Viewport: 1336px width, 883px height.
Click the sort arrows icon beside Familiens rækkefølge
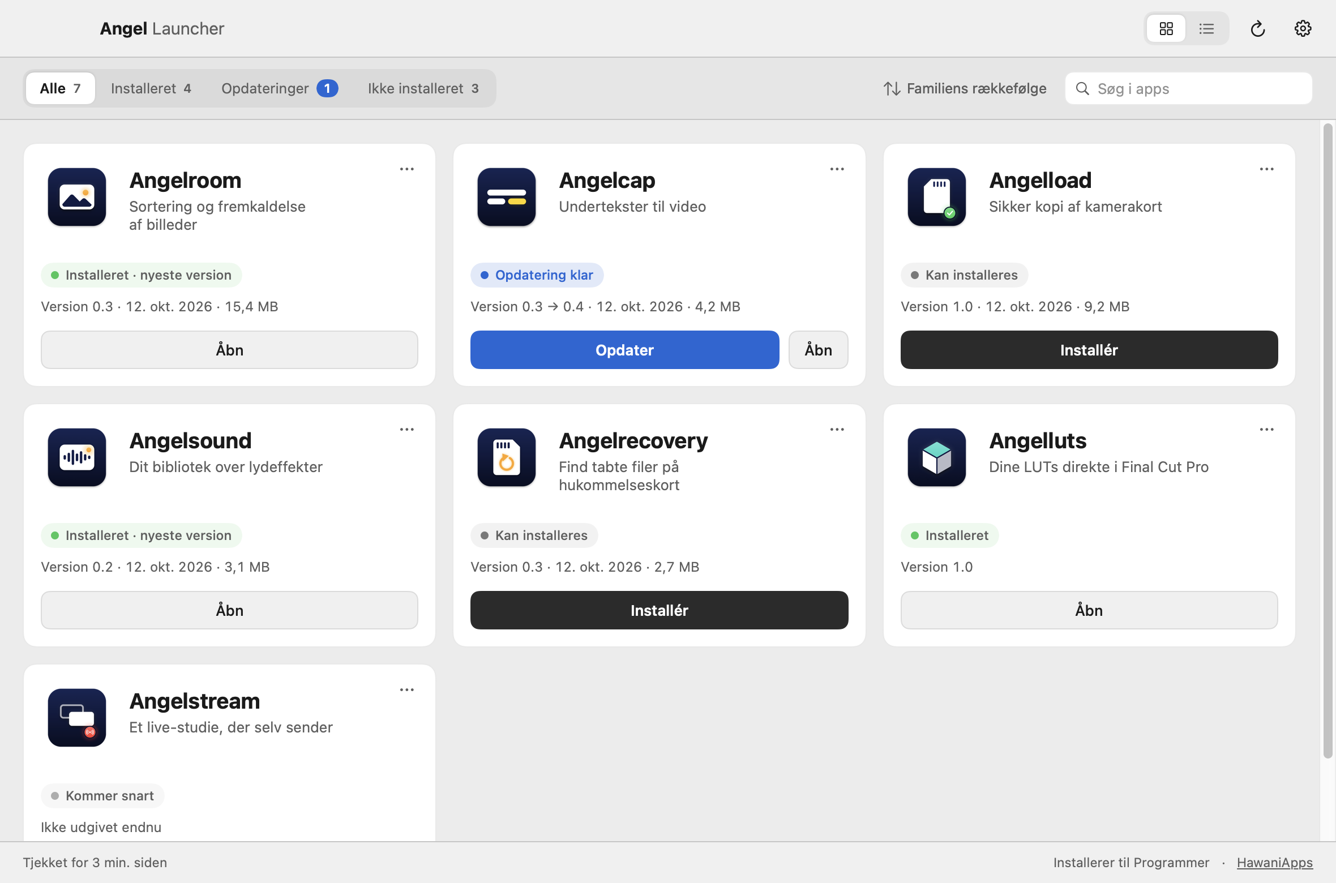[892, 88]
